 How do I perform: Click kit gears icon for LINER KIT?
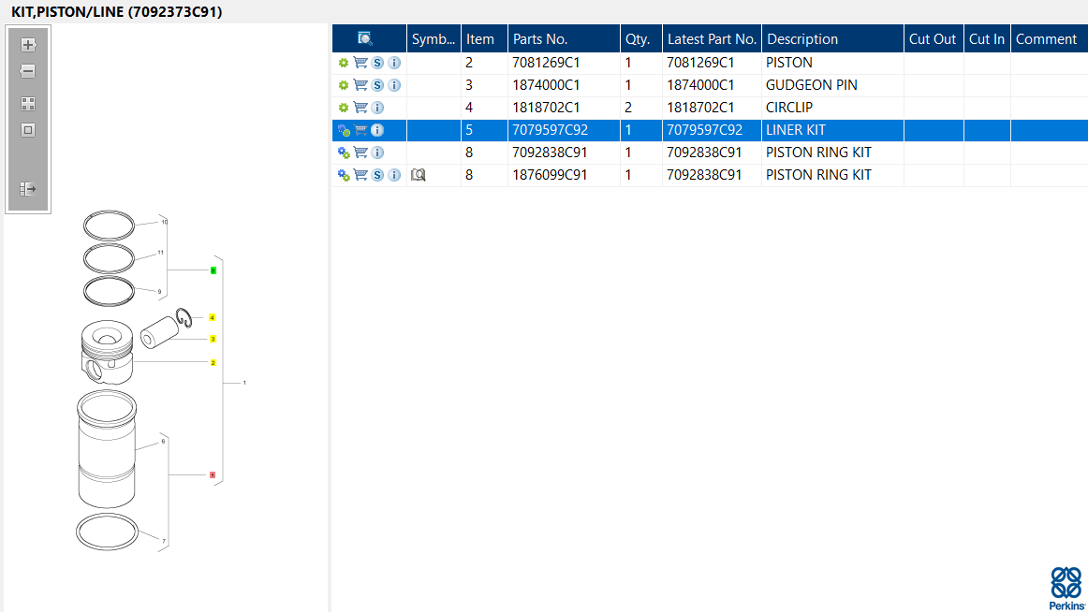pos(344,130)
